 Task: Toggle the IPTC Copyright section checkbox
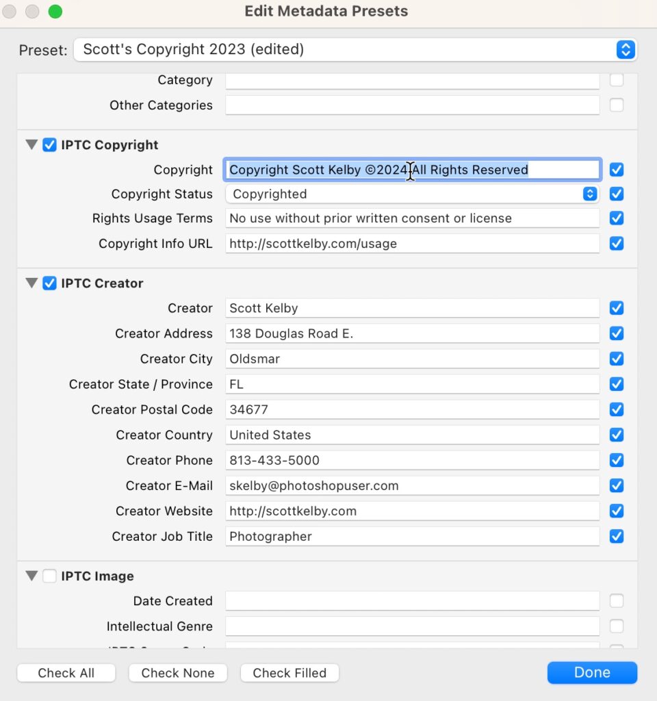point(49,145)
